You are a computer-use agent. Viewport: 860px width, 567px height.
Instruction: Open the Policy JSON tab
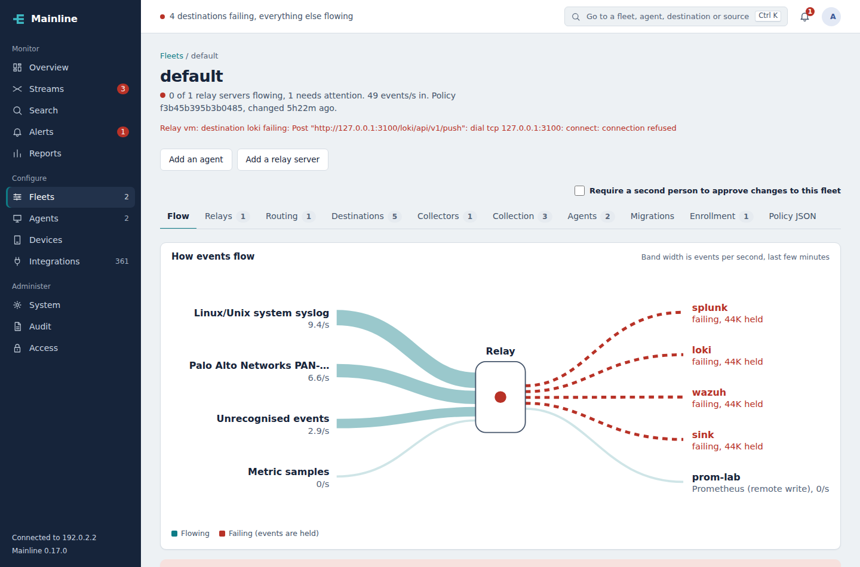pos(792,216)
